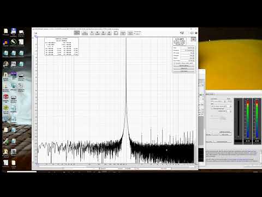262x197 pixels.
Task: Click the highlighted first button in RTA toolbar
Action: (77, 33)
